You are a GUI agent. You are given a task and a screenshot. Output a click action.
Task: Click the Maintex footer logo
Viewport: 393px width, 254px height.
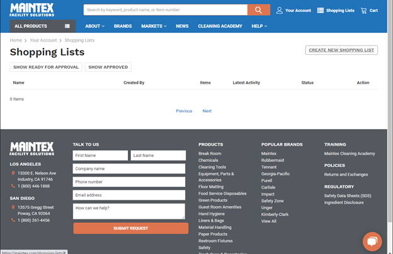coord(32,149)
